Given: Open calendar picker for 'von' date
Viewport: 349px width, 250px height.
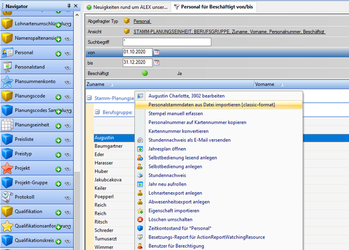Looking at the screenshot, I should (x=156, y=52).
